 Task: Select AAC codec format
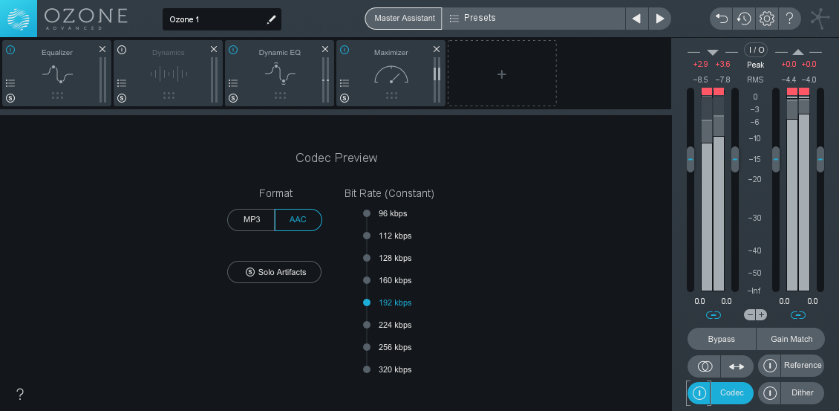pos(298,220)
